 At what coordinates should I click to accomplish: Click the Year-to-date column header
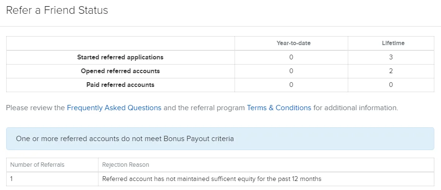(294, 43)
